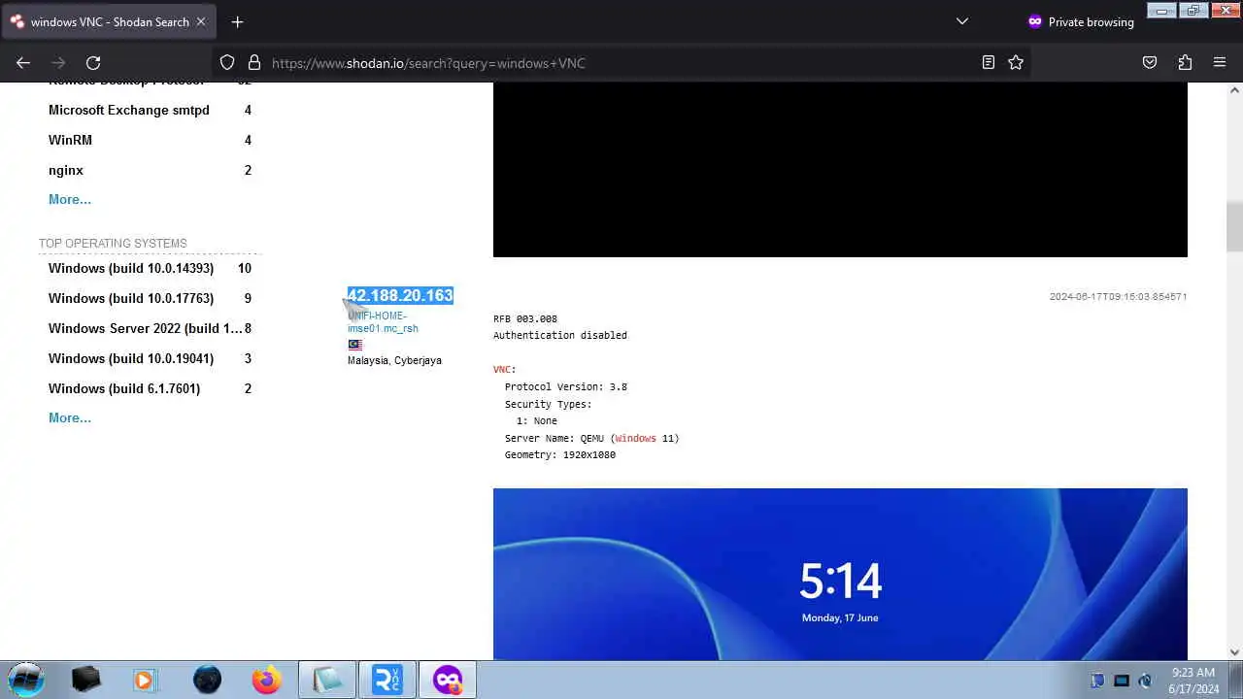
Task: Open the media player taskbar icon
Action: coord(145,680)
